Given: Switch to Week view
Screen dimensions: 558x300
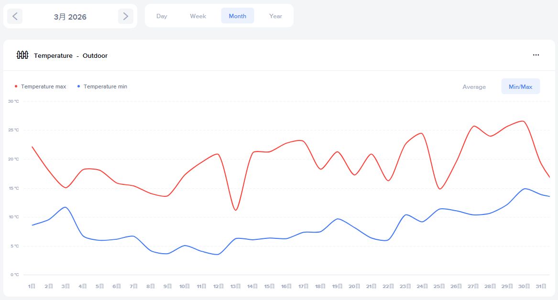Looking at the screenshot, I should tap(198, 16).
